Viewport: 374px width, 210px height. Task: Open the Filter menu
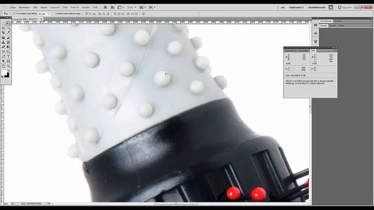[65, 8]
